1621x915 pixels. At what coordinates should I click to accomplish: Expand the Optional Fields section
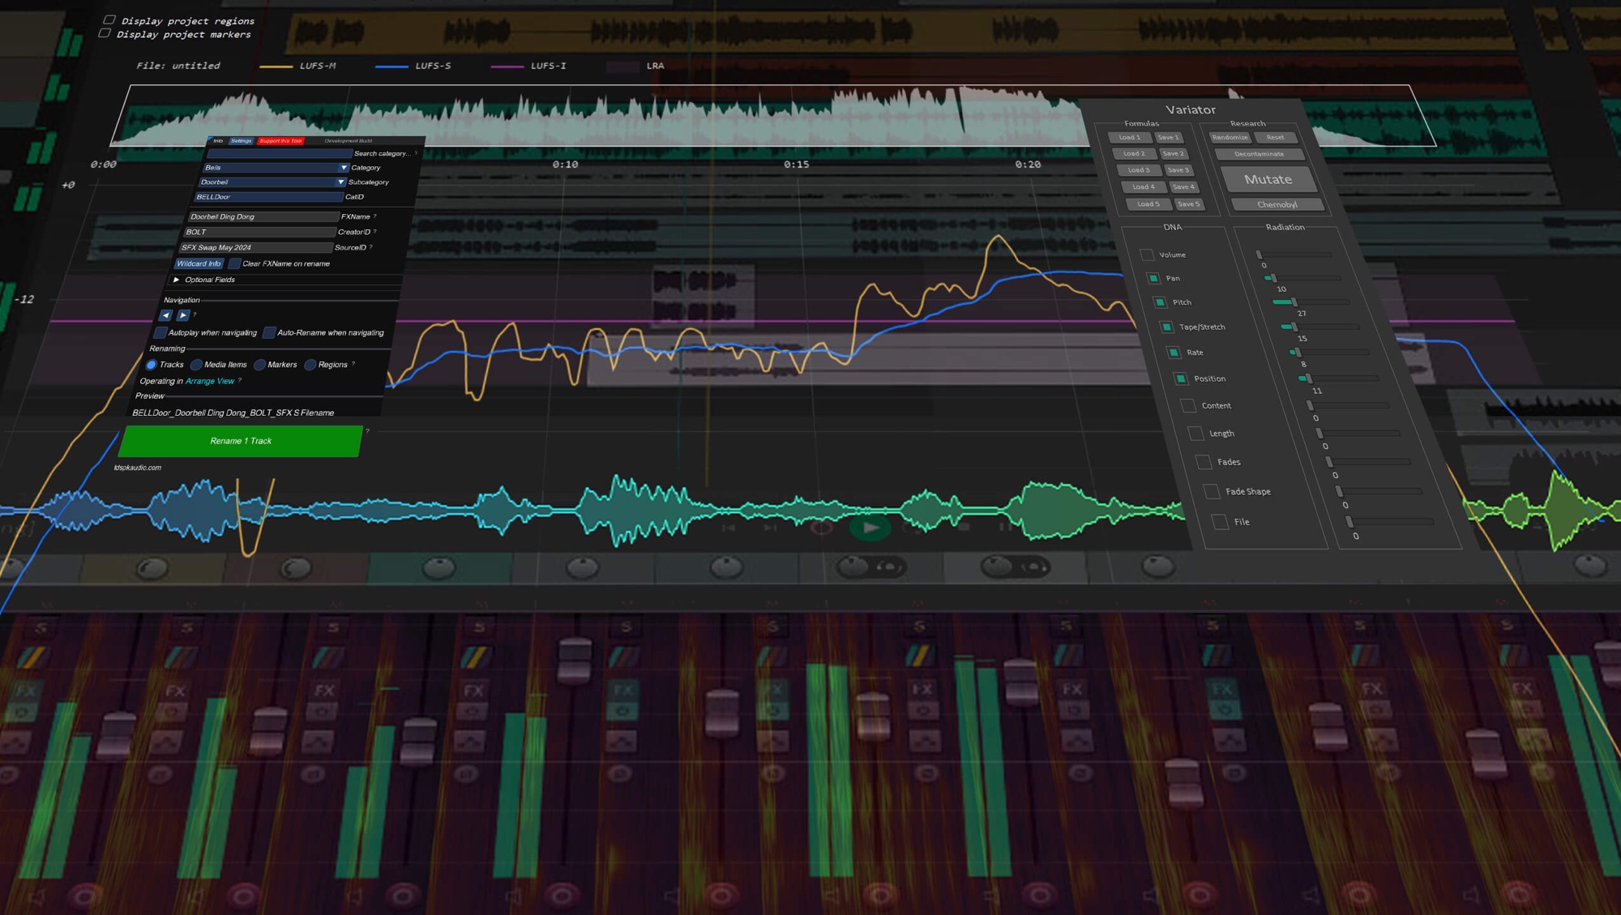tap(176, 280)
